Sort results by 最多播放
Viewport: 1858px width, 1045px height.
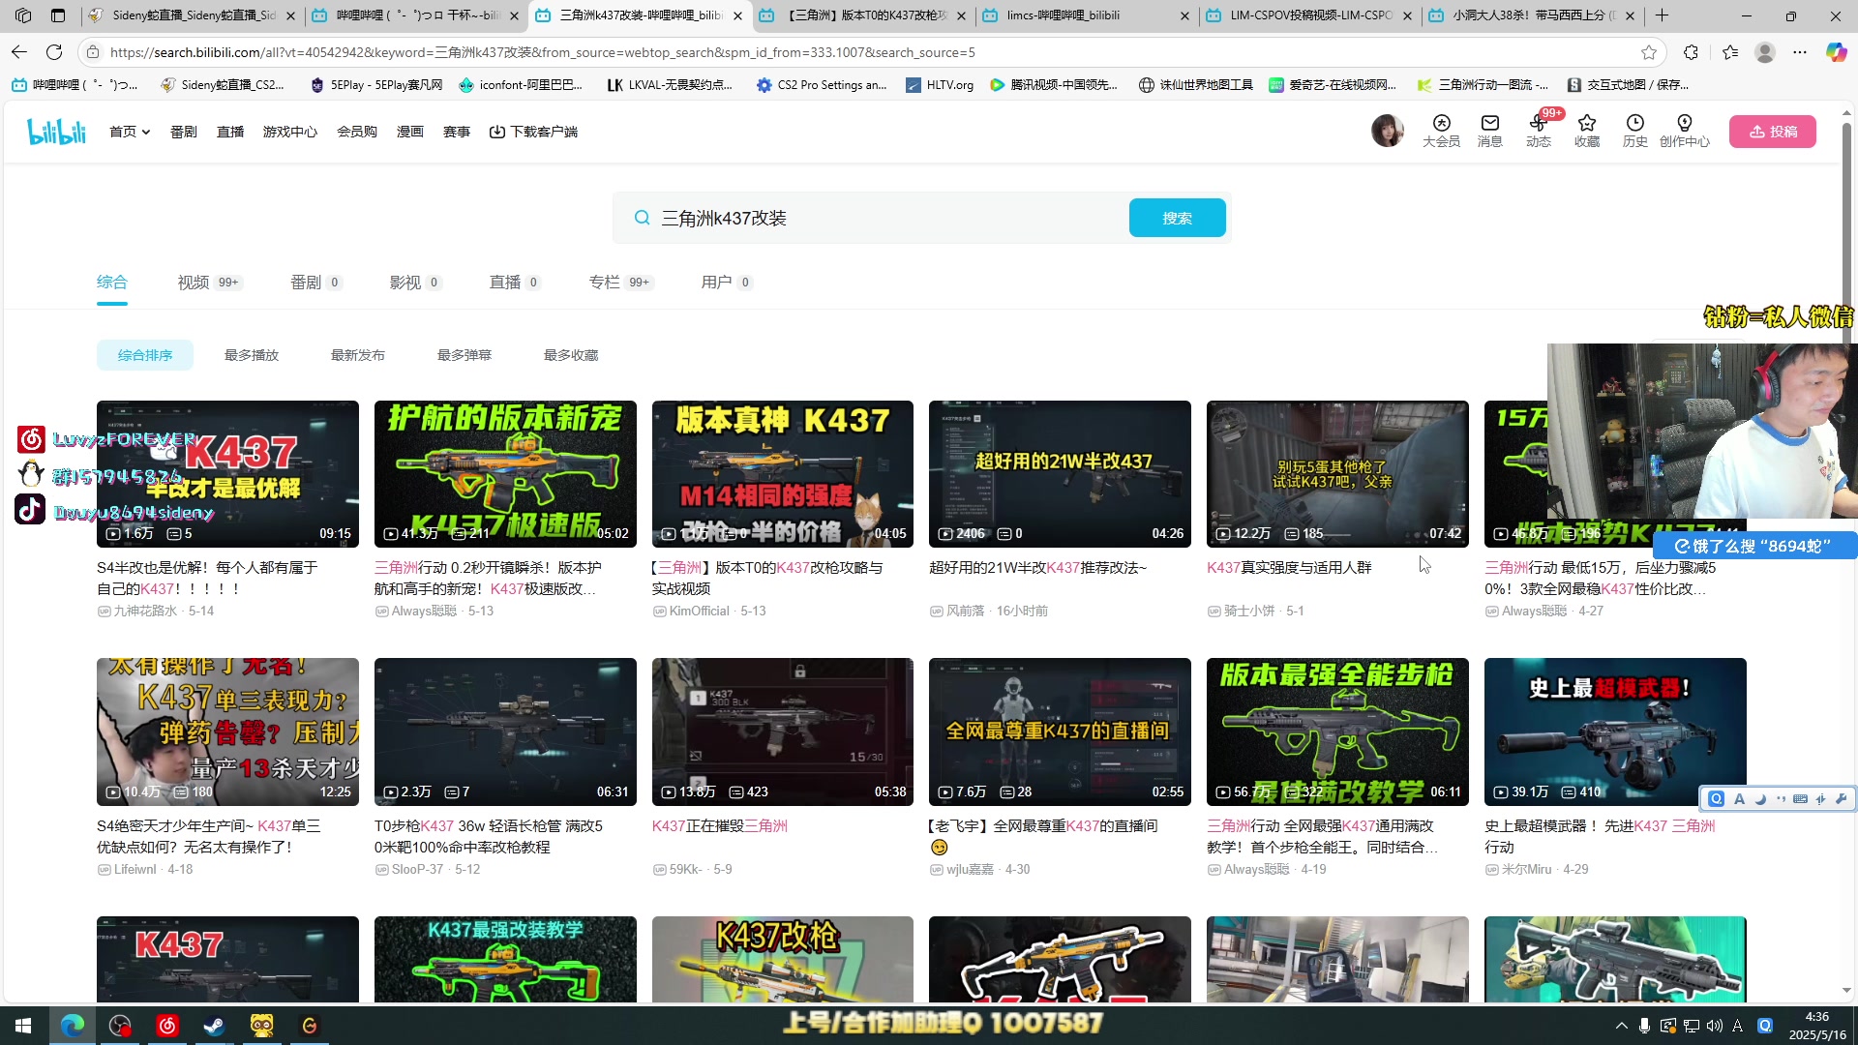(252, 355)
